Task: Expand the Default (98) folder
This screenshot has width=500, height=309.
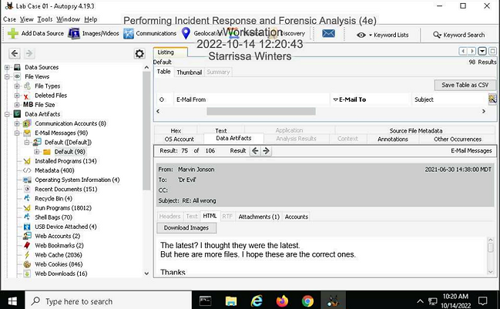Action: pos(37,152)
